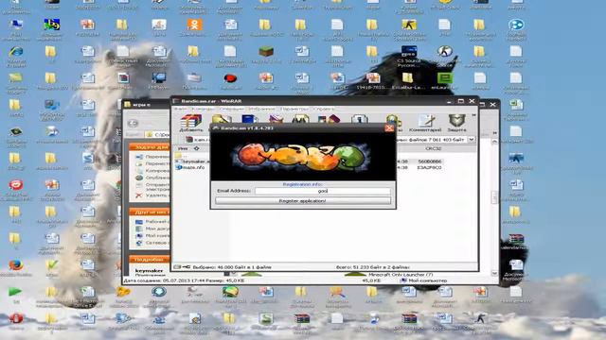Open the Параметры menu in WinRAR
Viewport: 606px width, 340px height.
[x=294, y=110]
